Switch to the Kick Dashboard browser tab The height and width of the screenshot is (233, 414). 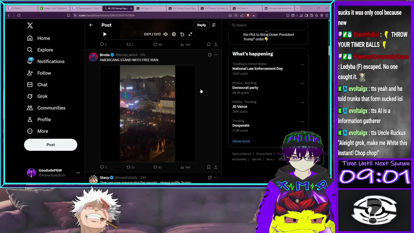[53, 8]
